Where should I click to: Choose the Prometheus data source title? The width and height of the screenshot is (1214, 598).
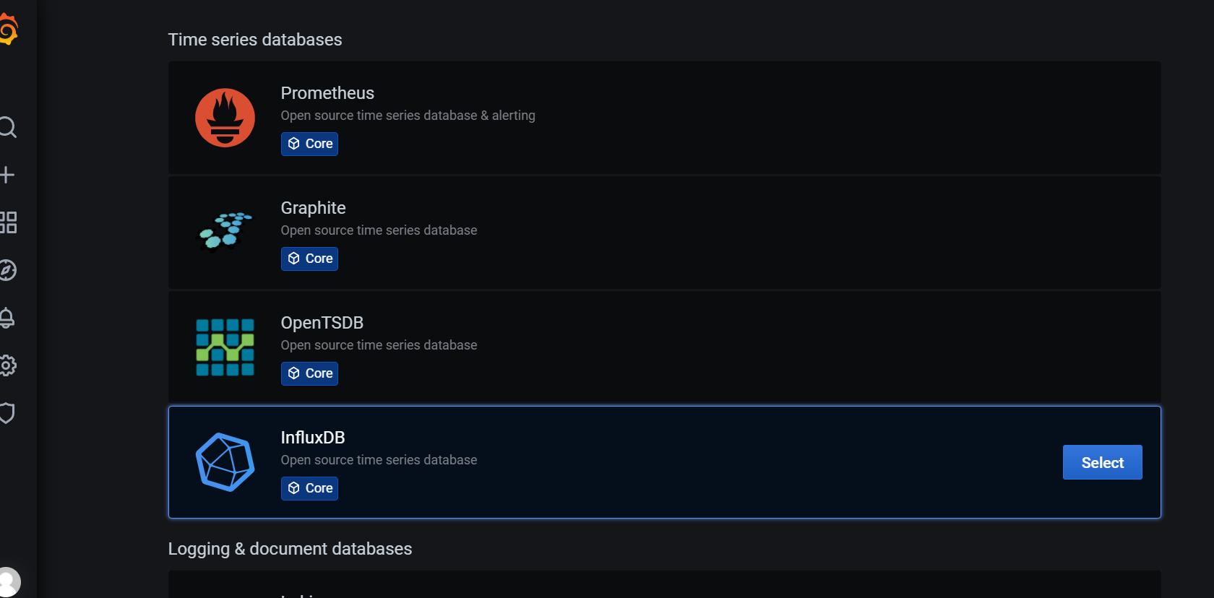tap(327, 93)
